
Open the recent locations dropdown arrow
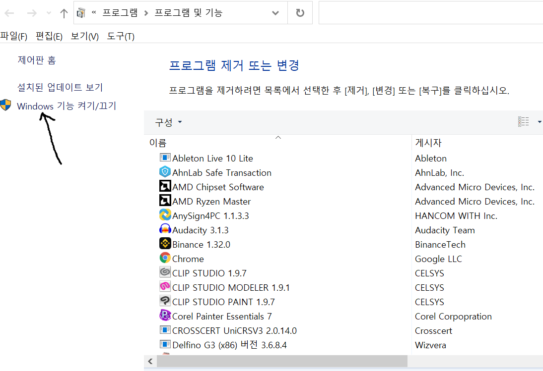pyautogui.click(x=49, y=13)
